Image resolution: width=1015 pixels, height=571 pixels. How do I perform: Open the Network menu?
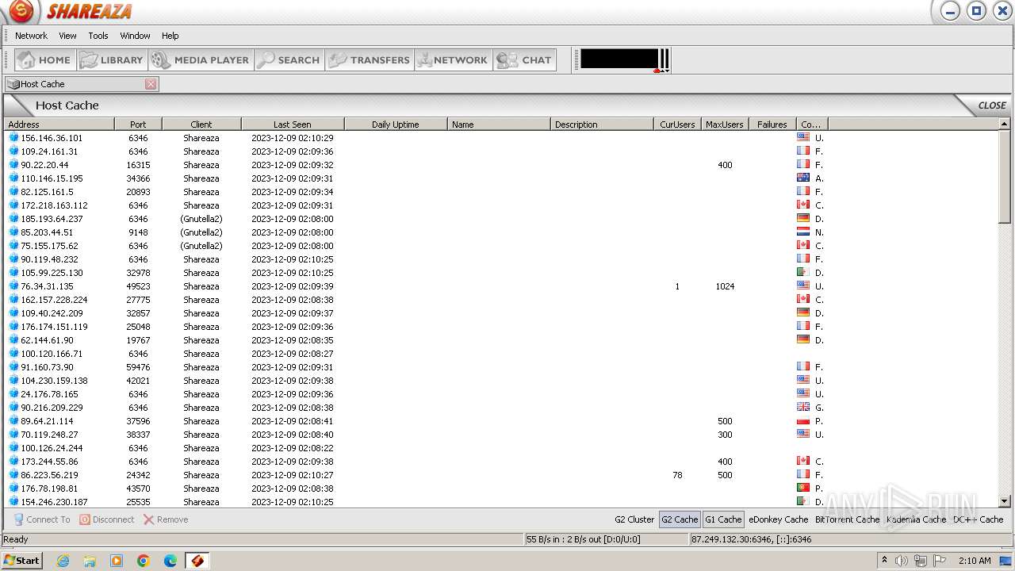click(x=31, y=36)
